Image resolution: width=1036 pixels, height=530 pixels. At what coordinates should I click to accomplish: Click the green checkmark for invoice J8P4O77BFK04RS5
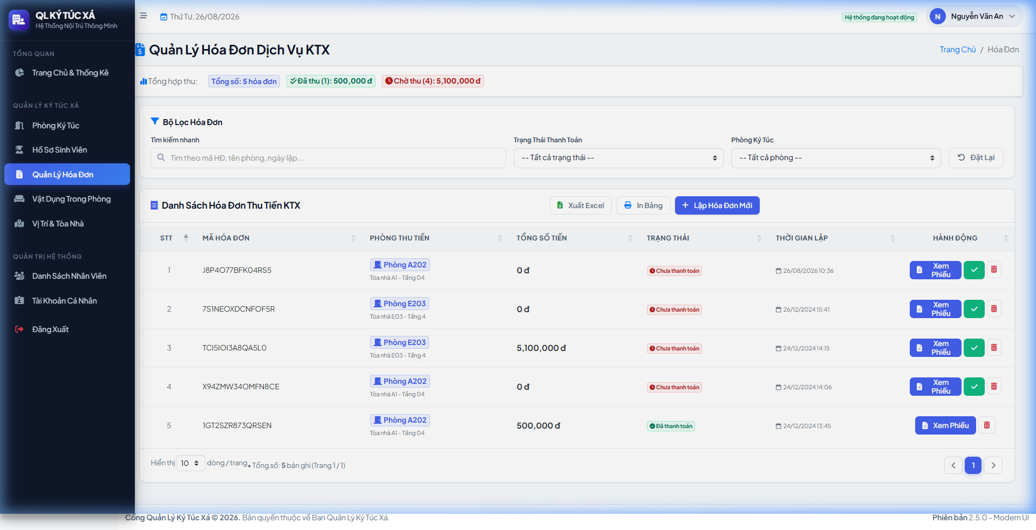[x=974, y=270]
